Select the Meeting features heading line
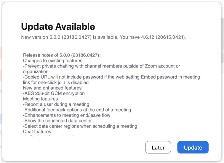 coord(40,99)
